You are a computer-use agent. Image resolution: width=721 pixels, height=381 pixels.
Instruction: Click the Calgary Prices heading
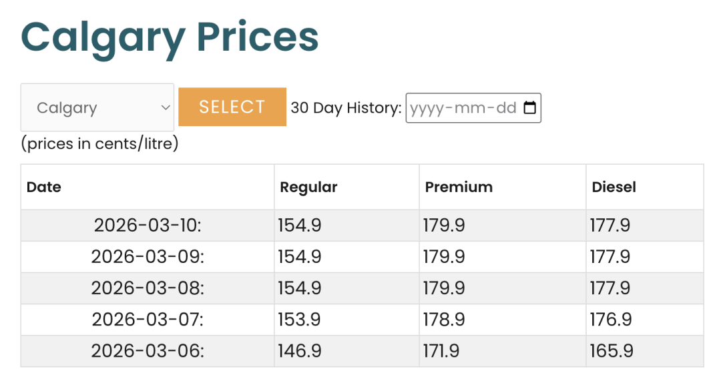tap(170, 37)
